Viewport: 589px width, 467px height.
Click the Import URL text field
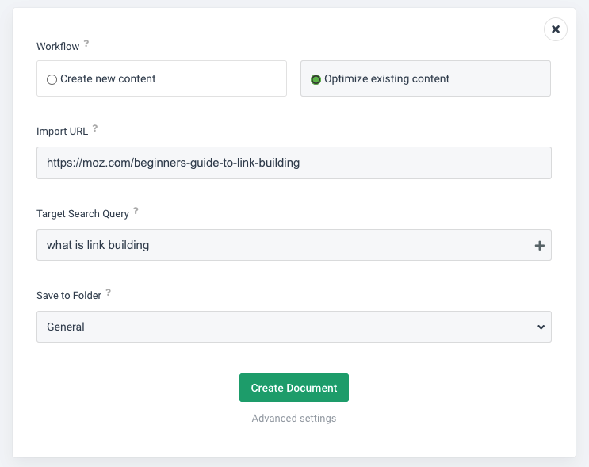point(293,163)
